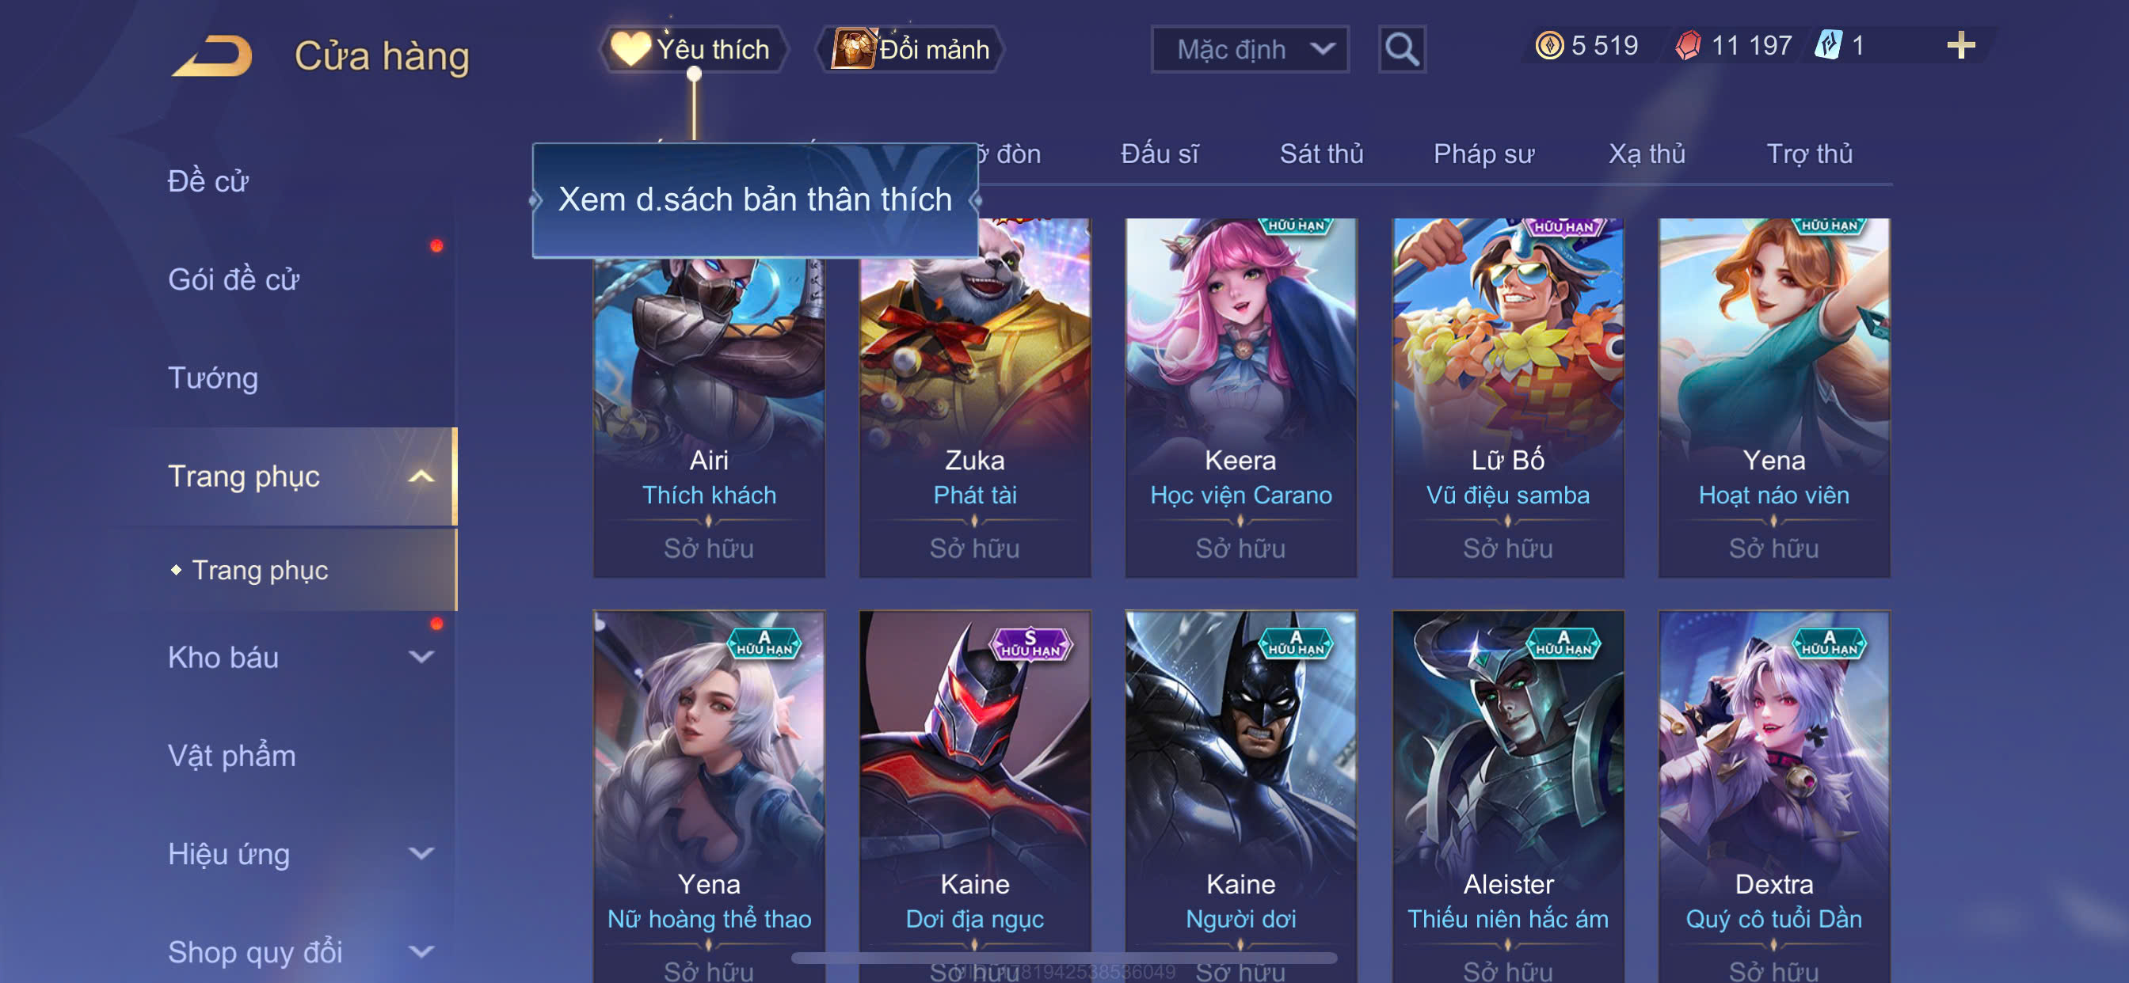Click the plus icon to add currency

click(1960, 44)
